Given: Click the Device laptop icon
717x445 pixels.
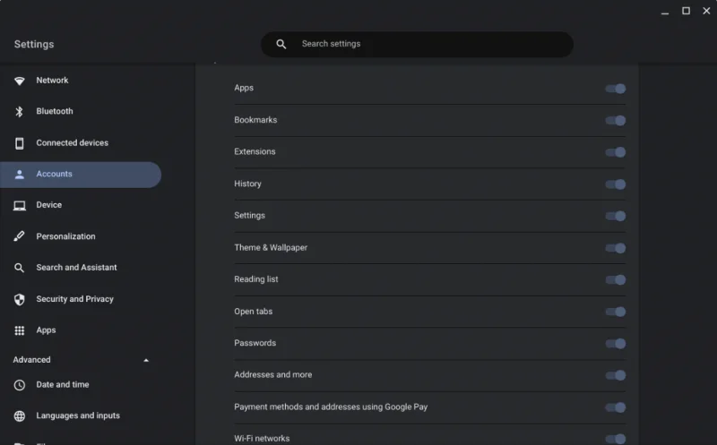Looking at the screenshot, I should 19,206.
